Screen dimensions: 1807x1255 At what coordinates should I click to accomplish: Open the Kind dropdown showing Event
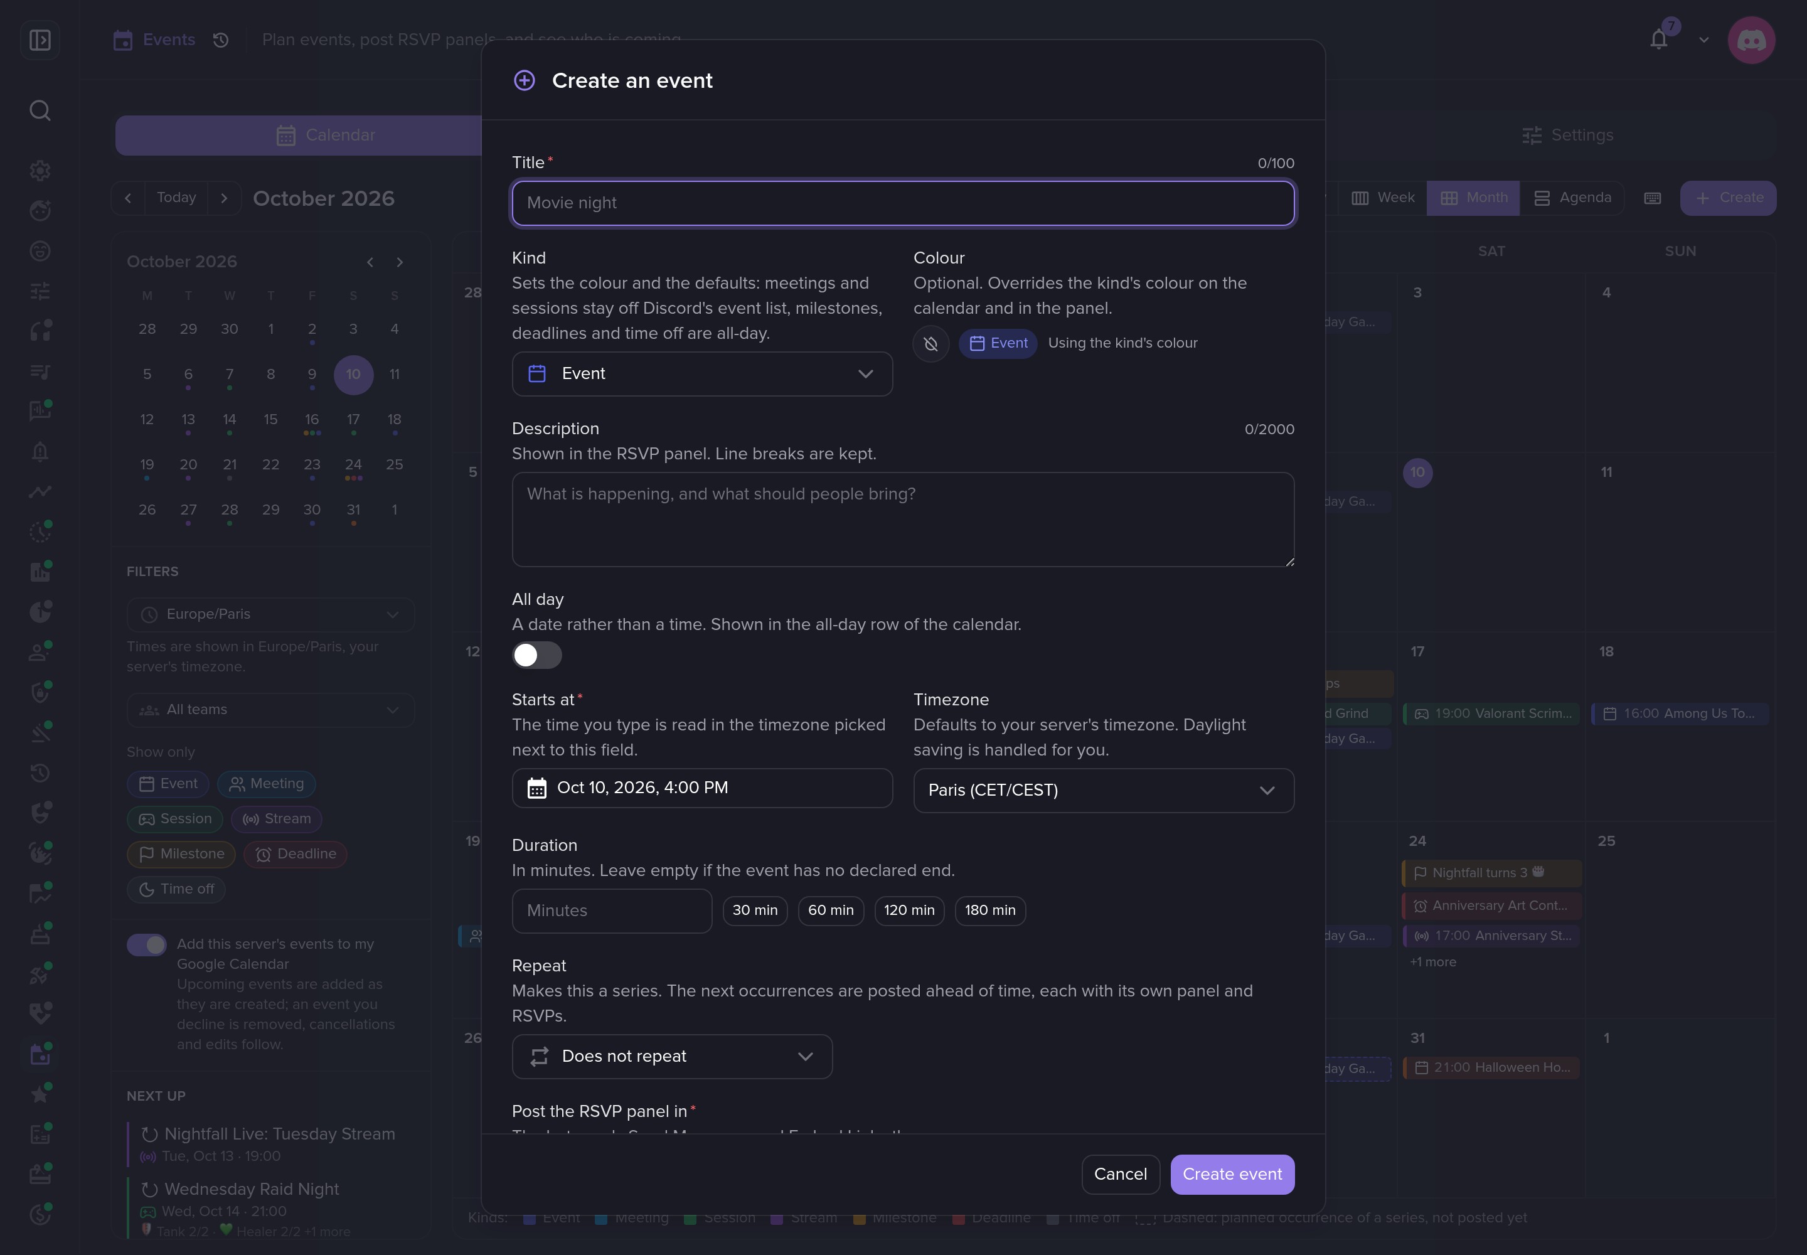(x=702, y=373)
